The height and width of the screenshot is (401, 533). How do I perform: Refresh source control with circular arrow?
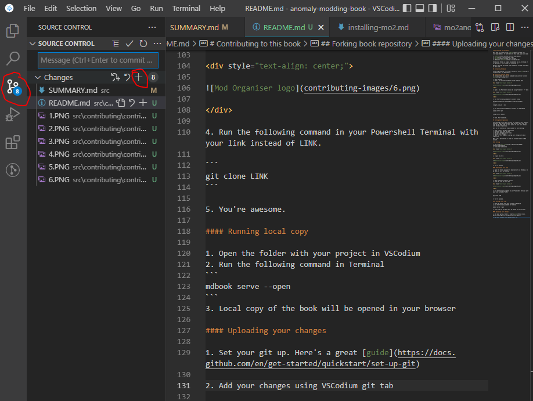[143, 44]
